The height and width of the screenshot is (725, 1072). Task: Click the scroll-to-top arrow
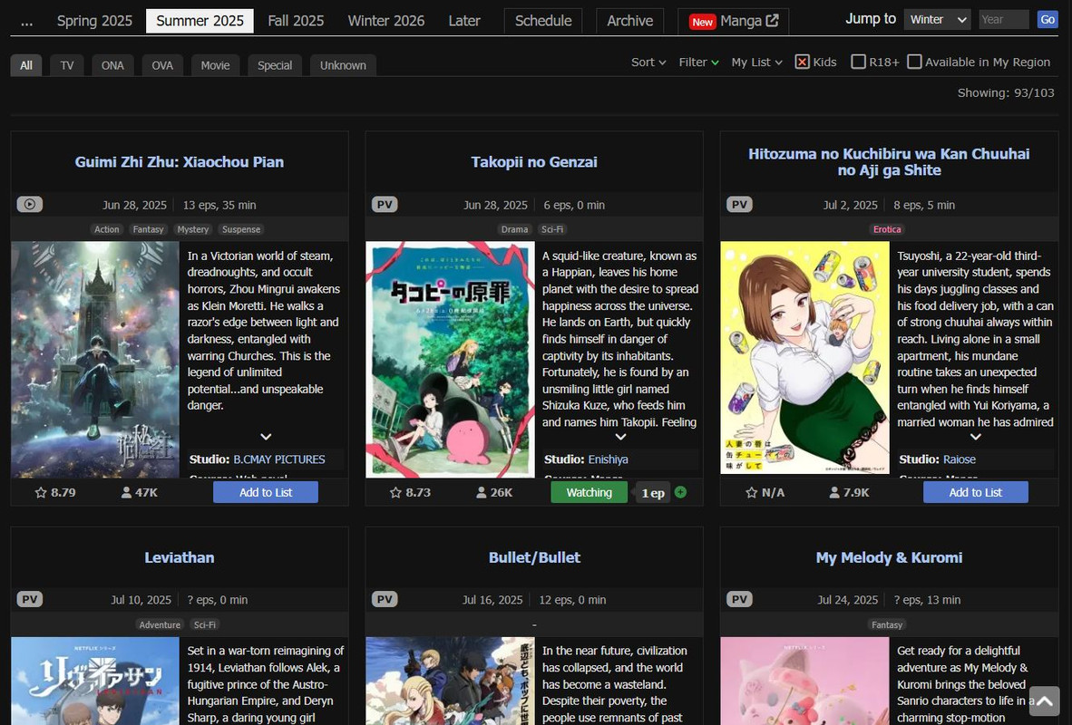tap(1044, 701)
